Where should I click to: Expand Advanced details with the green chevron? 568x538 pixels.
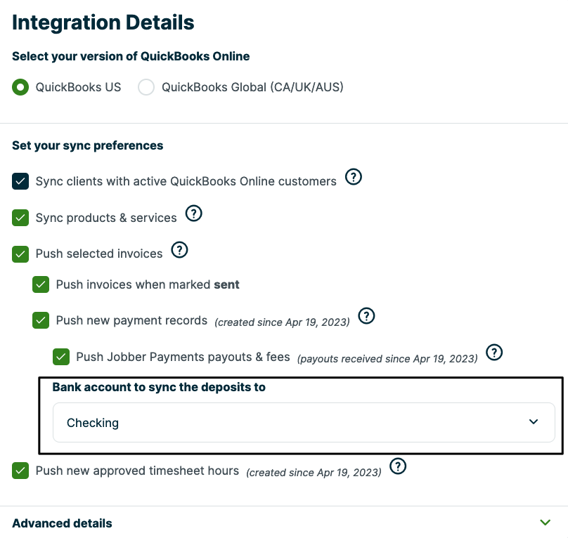545,523
